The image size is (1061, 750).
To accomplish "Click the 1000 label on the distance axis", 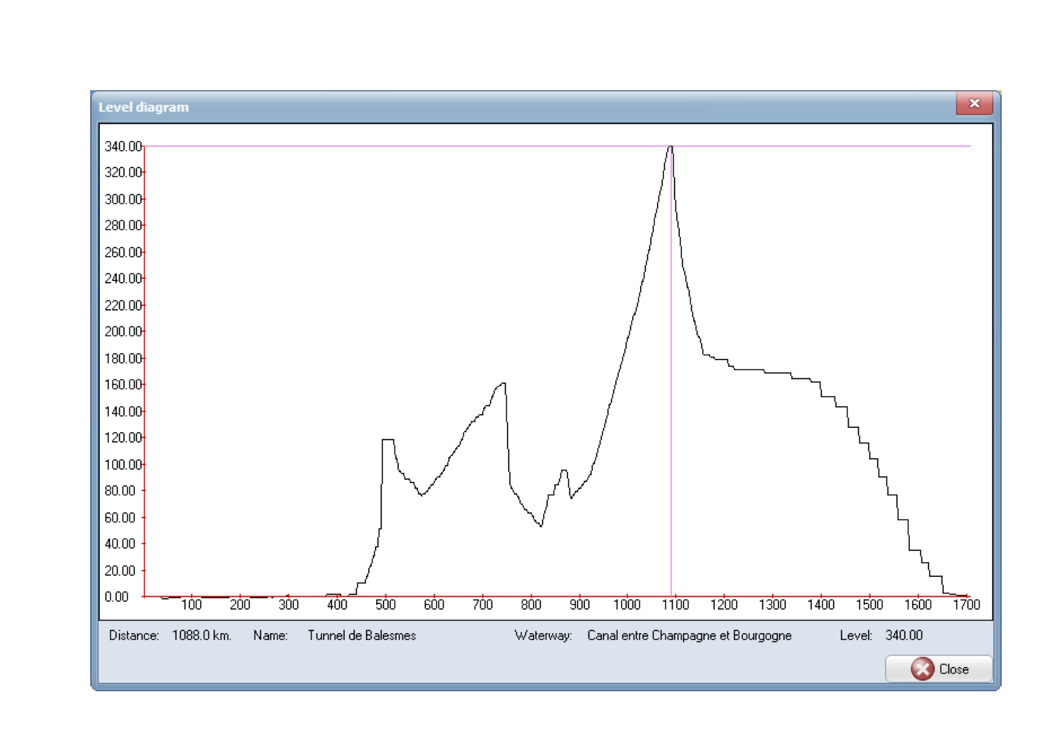I will click(627, 605).
